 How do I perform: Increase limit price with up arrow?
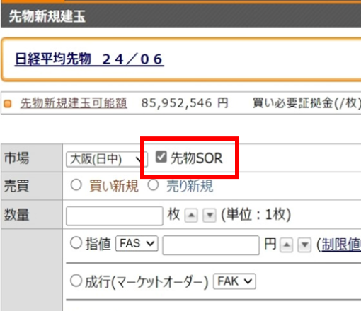pyautogui.click(x=287, y=245)
